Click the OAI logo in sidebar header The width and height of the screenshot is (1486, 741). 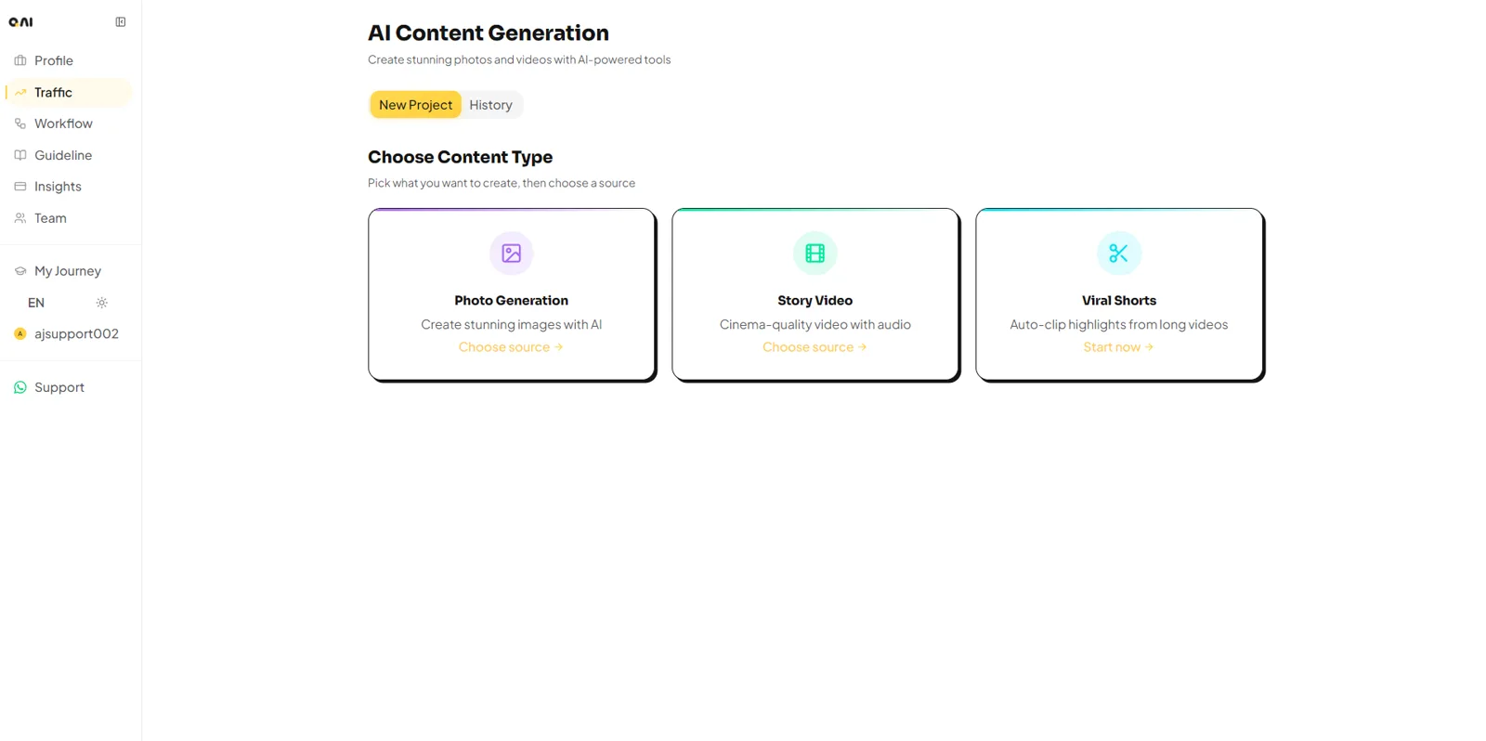20,22
